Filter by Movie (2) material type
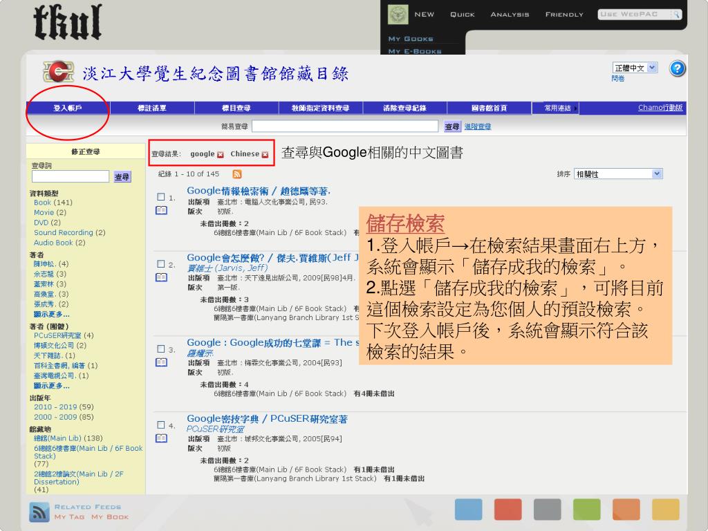Screen dimensions: 708x531 click(x=50, y=212)
